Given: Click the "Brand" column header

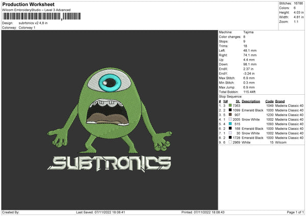Looking at the screenshot, I should (x=280, y=101).
